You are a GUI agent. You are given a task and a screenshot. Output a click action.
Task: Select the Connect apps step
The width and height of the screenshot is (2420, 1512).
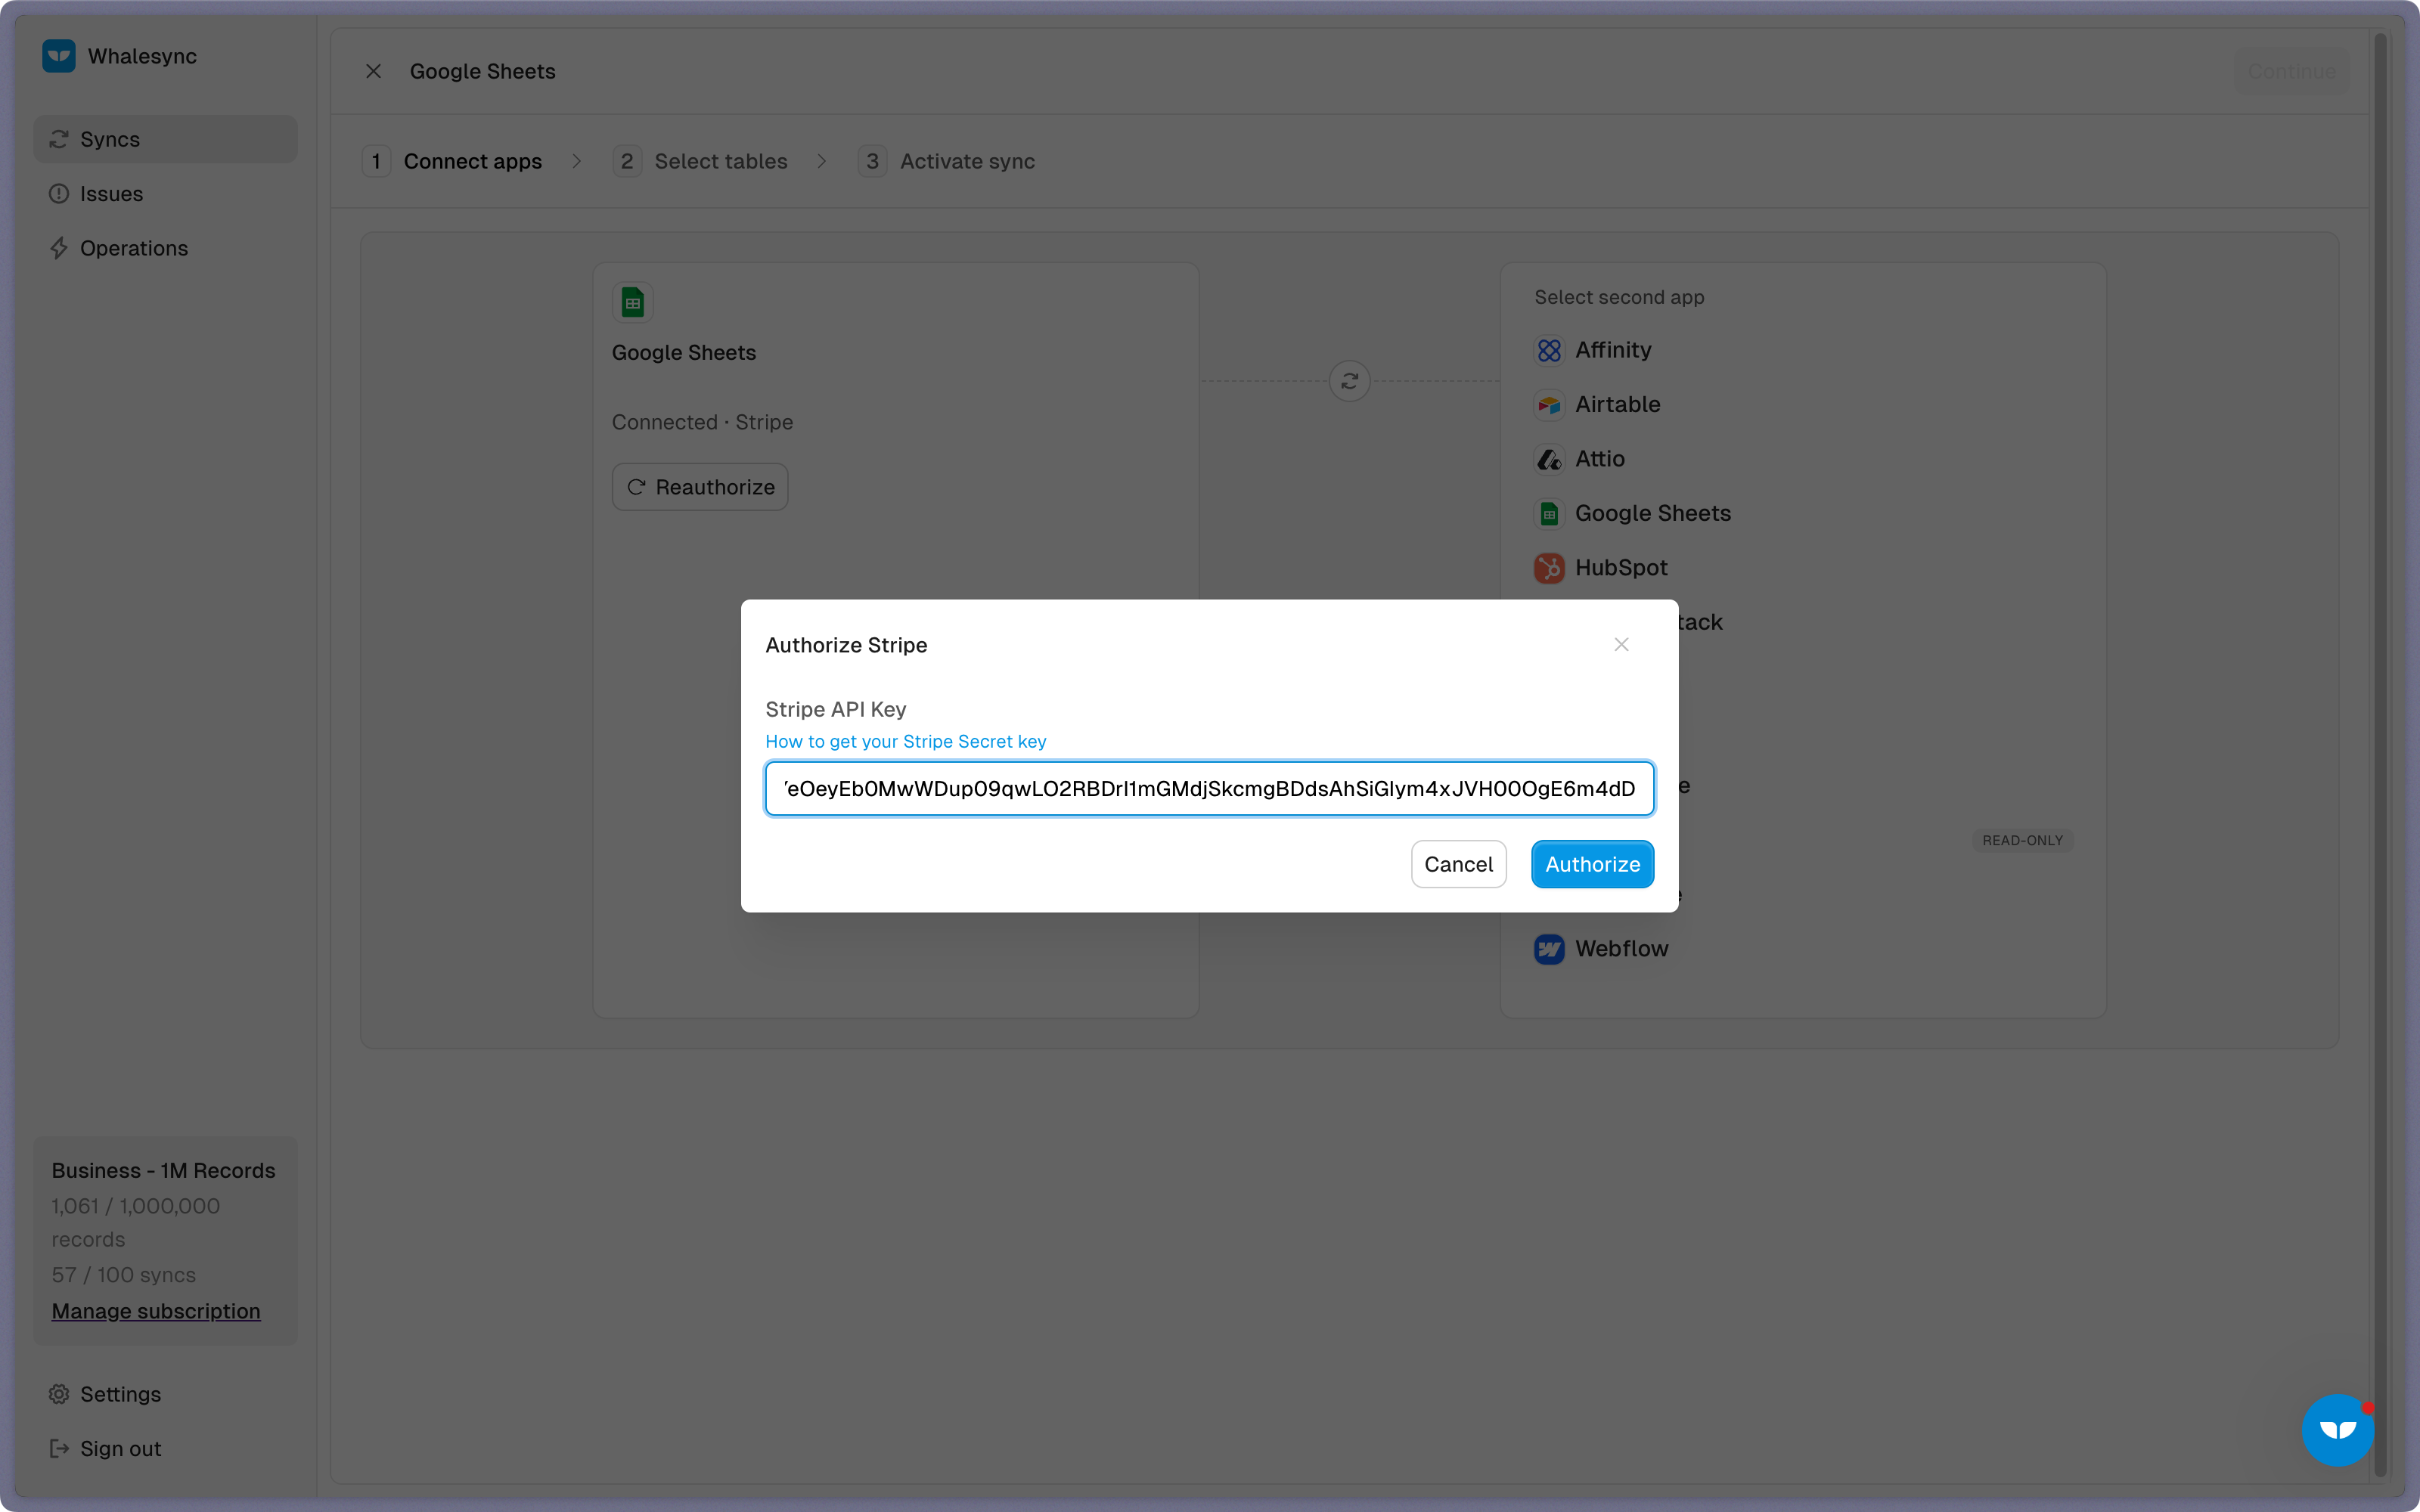[453, 161]
